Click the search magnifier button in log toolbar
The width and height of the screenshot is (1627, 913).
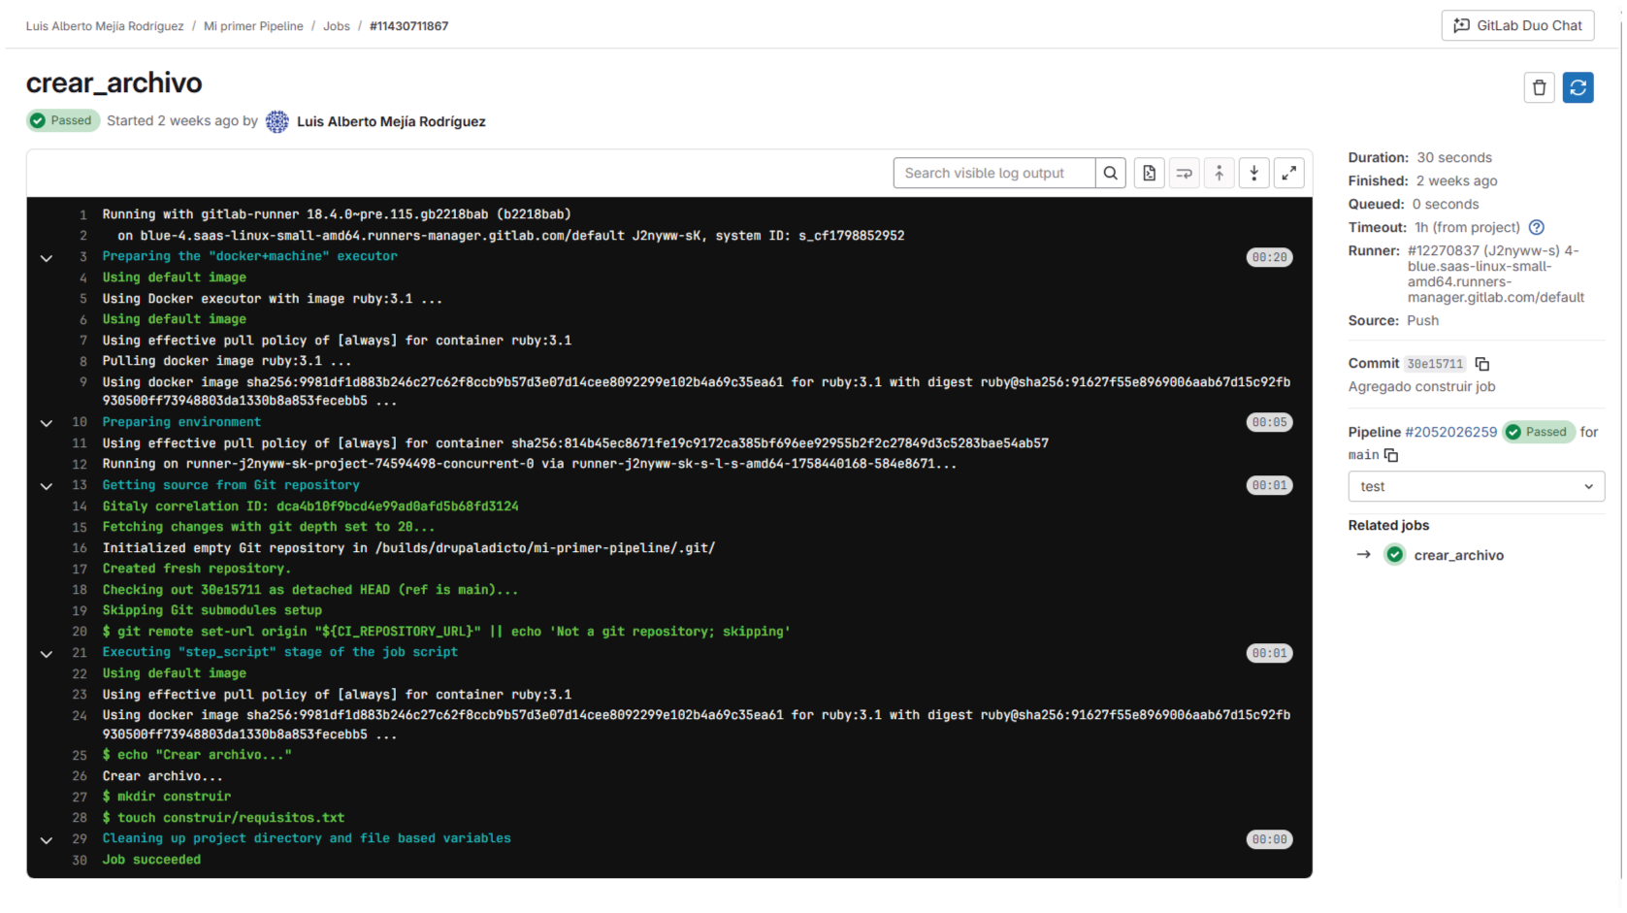[x=1111, y=174]
